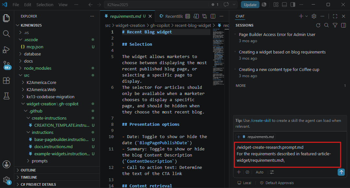
Task: Split the editor to the right
Action: (213, 16)
